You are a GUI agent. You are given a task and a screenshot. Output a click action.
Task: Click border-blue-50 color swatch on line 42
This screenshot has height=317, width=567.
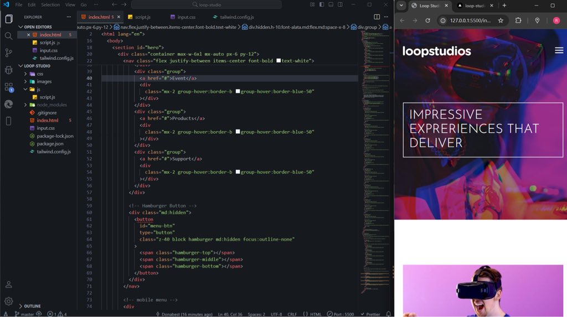coord(238,91)
